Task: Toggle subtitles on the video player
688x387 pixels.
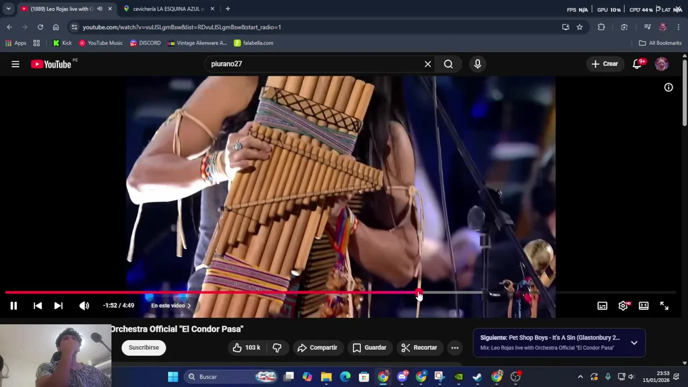Action: [603, 306]
